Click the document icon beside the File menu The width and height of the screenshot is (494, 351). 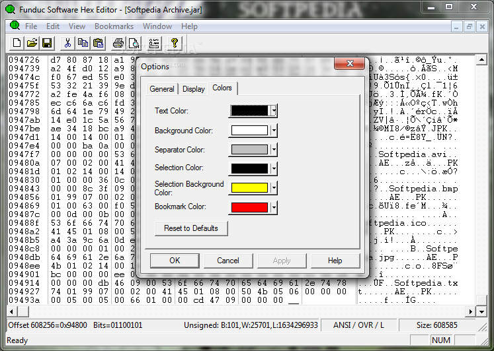coord(15,26)
